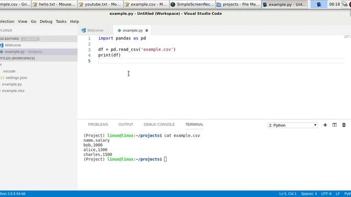Kill terminal with trash icon
Screen dimensions: 351x197
pos(344,125)
